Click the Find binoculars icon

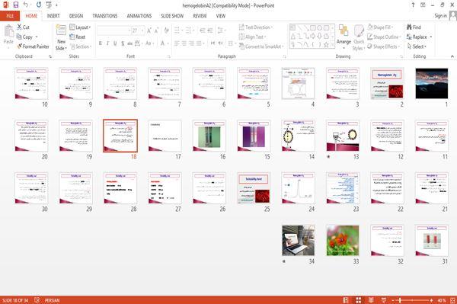[410, 27]
